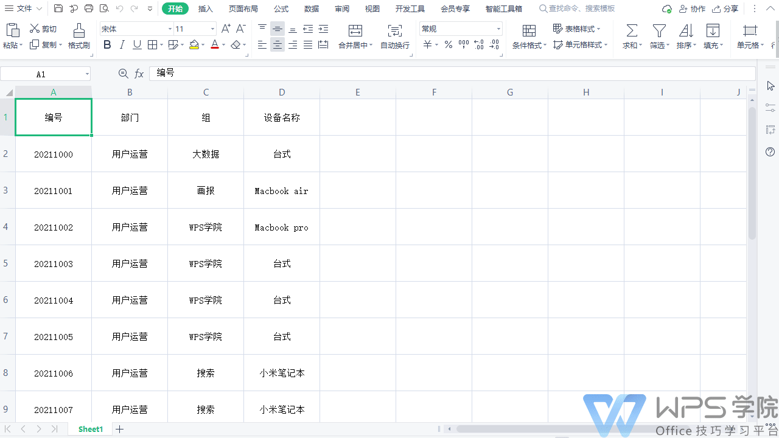Expand the Paste (粘贴) dropdown arrow
Viewport: 779px width, 438px height.
click(x=21, y=46)
